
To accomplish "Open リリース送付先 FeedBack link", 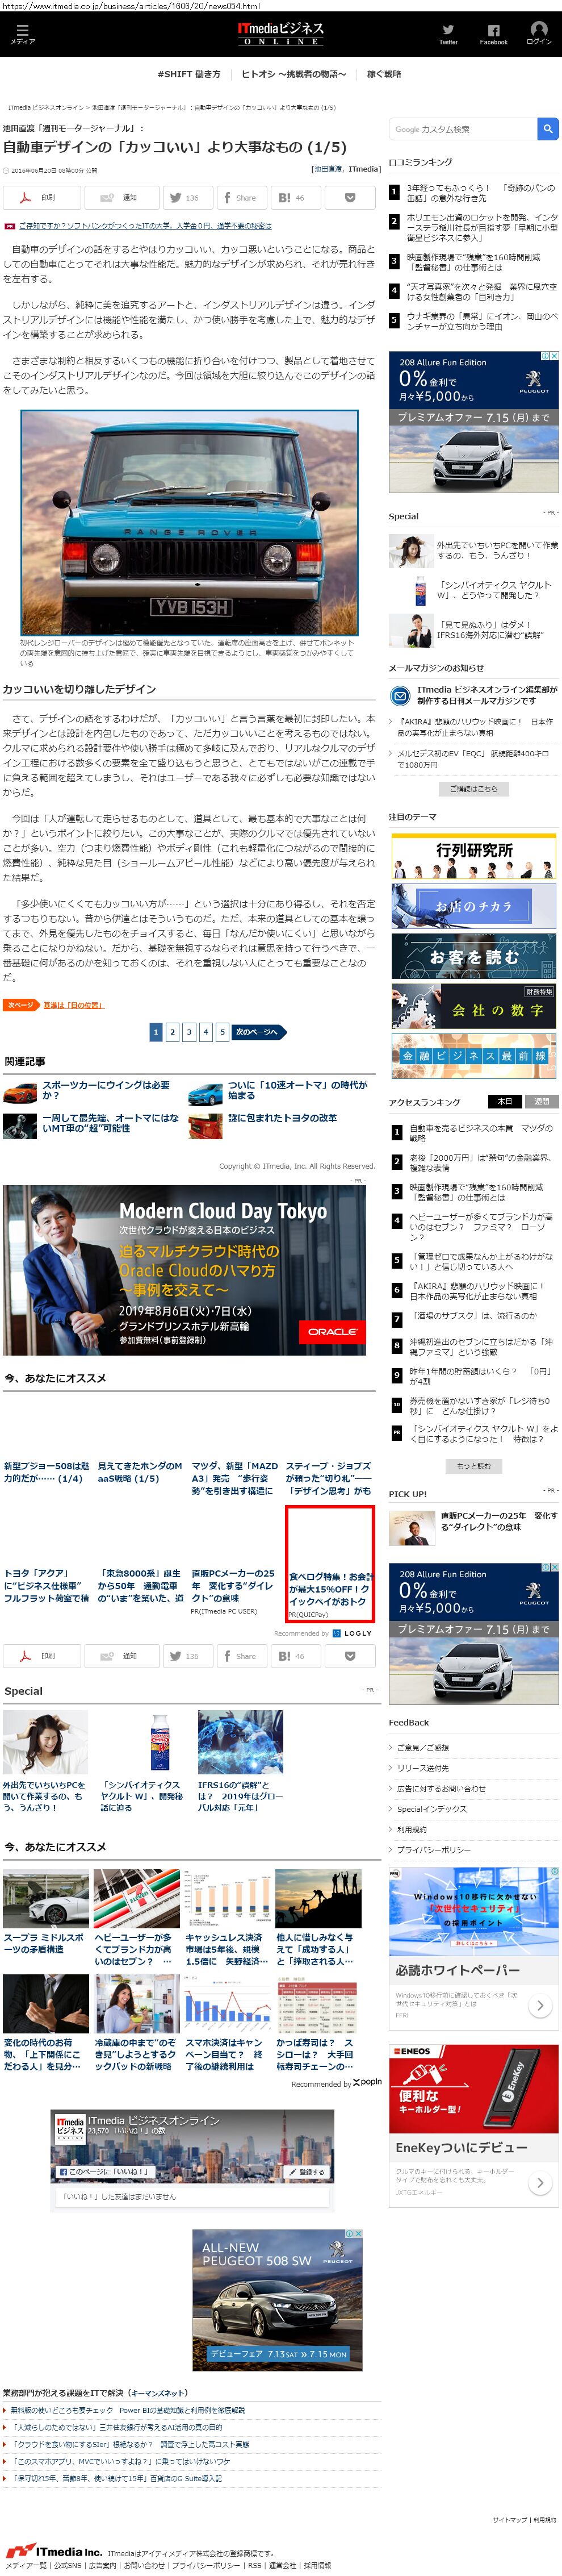I will (x=423, y=1767).
